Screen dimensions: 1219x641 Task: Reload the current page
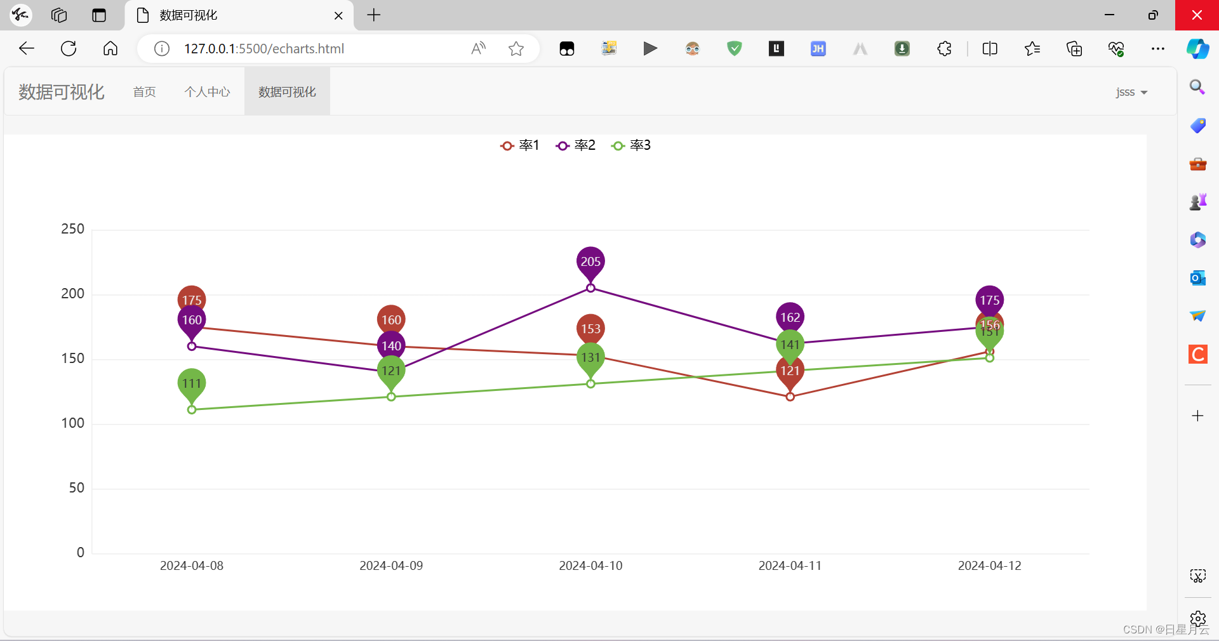[x=69, y=49]
